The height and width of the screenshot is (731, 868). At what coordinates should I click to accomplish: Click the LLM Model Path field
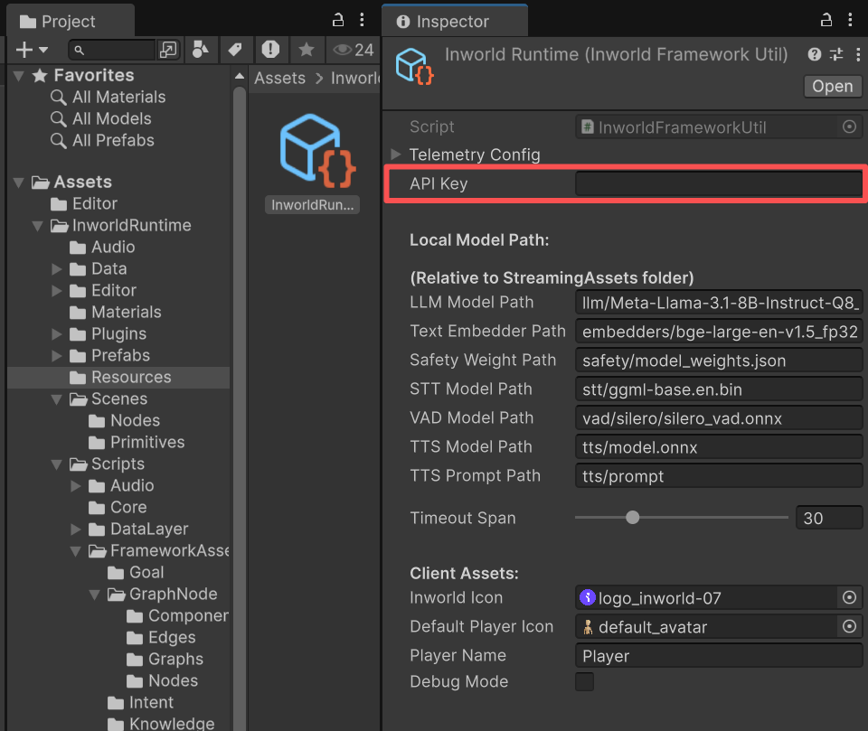[x=719, y=303]
